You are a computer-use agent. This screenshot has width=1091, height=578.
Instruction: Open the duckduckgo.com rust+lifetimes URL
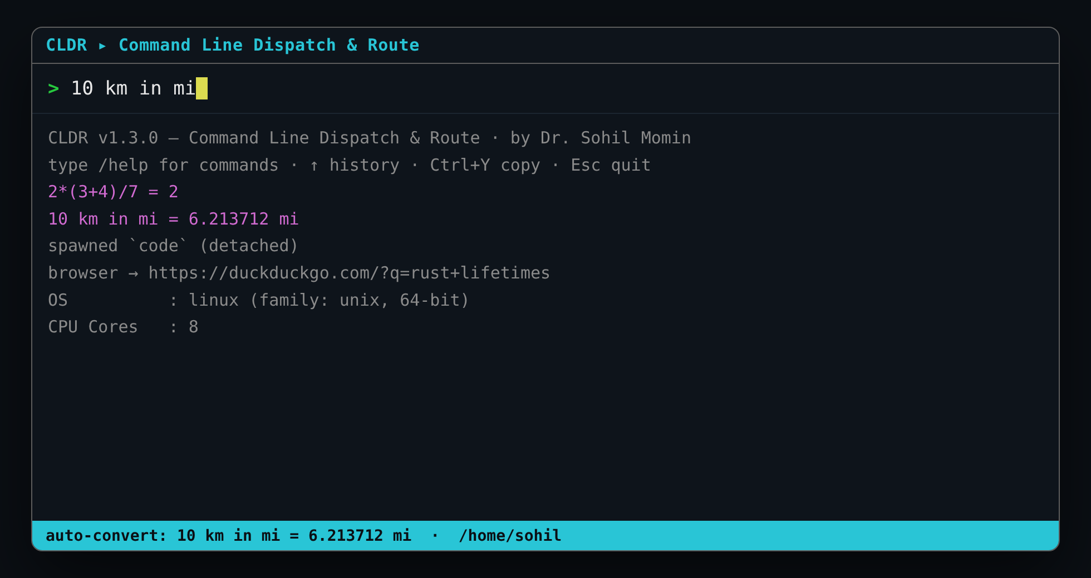(x=349, y=273)
